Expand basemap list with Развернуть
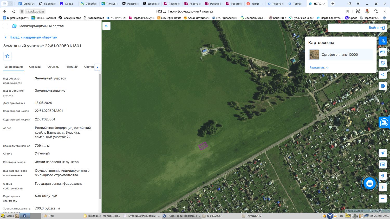Screen dimensions: 390x219 pos(319,68)
